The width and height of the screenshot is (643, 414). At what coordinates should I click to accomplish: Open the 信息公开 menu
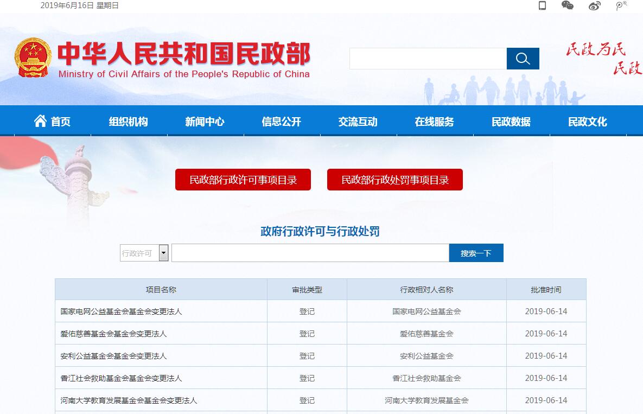(x=281, y=122)
